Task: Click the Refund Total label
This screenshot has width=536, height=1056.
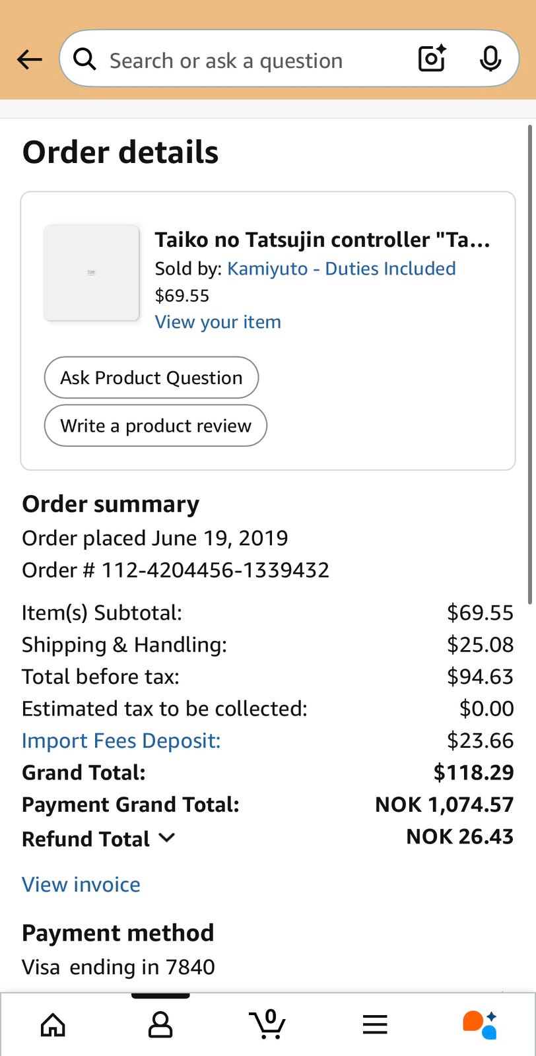Action: coord(86,839)
